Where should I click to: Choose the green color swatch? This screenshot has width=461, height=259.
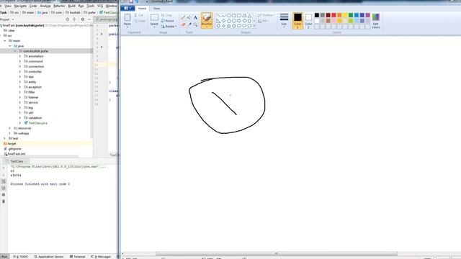click(351, 15)
